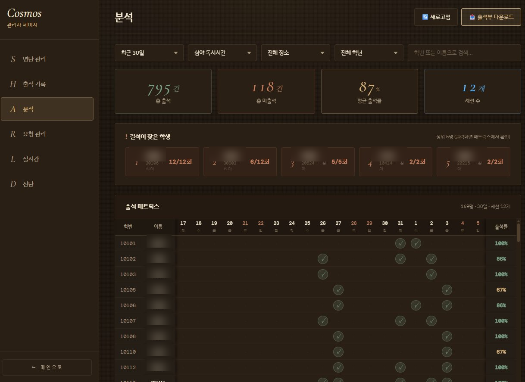
Task: Expand the 심야 독서시간 session dropdown
Action: pyautogui.click(x=222, y=53)
